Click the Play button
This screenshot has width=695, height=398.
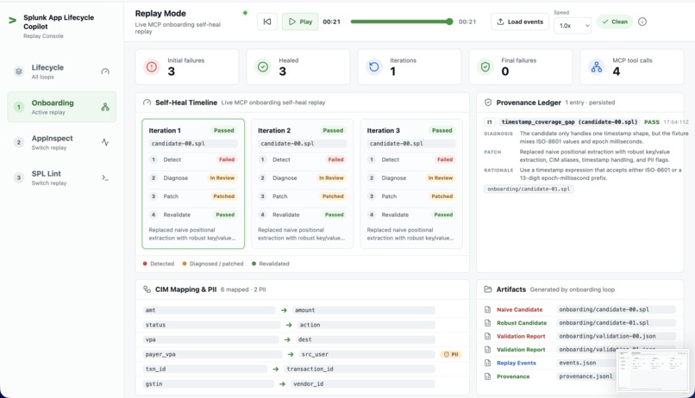point(300,22)
